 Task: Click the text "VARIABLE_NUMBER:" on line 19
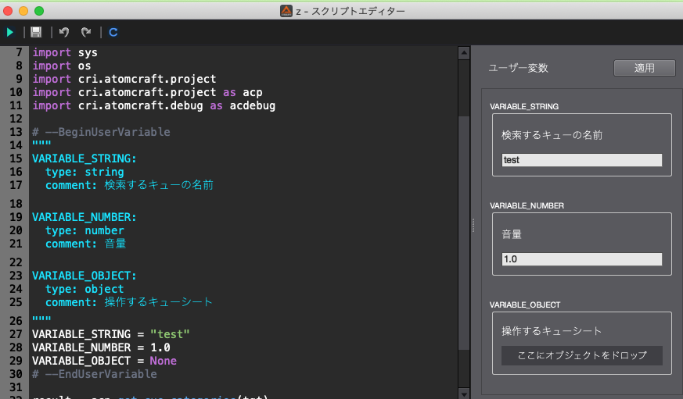[84, 217]
